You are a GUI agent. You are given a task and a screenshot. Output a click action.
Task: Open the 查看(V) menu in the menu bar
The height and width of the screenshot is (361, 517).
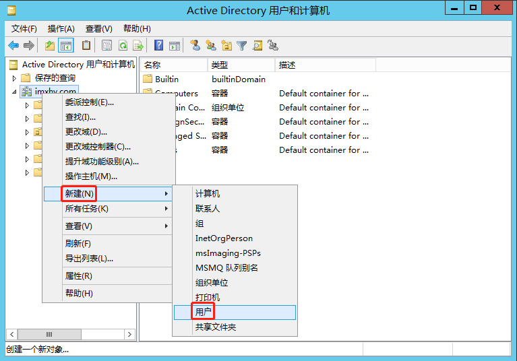pyautogui.click(x=99, y=29)
